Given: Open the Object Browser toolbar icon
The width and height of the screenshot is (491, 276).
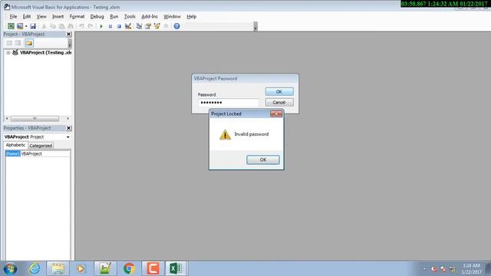Looking at the screenshot, I should (x=157, y=26).
